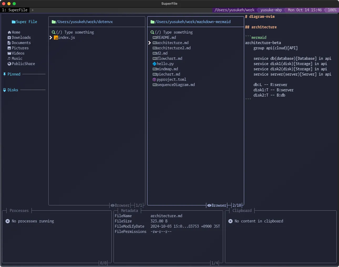Click the Pictures icon in sidebar
This screenshot has width=339, height=267.
pyautogui.click(x=9, y=48)
